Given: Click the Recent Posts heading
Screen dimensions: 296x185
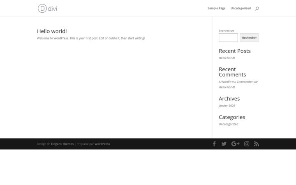Looking at the screenshot, I should click(235, 51).
